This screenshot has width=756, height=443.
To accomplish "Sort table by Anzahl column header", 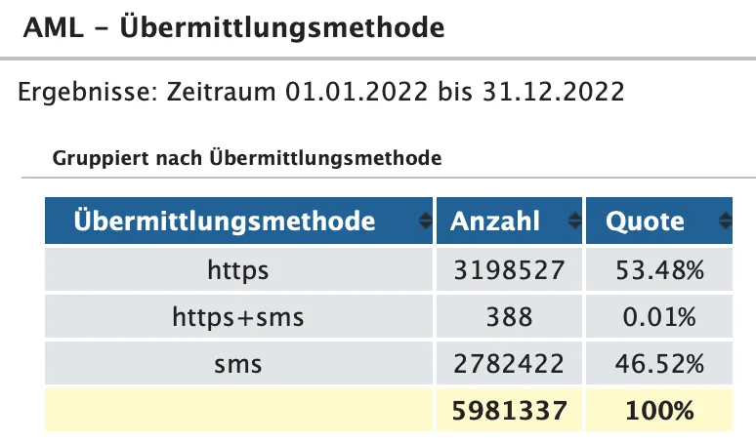I will [x=495, y=221].
